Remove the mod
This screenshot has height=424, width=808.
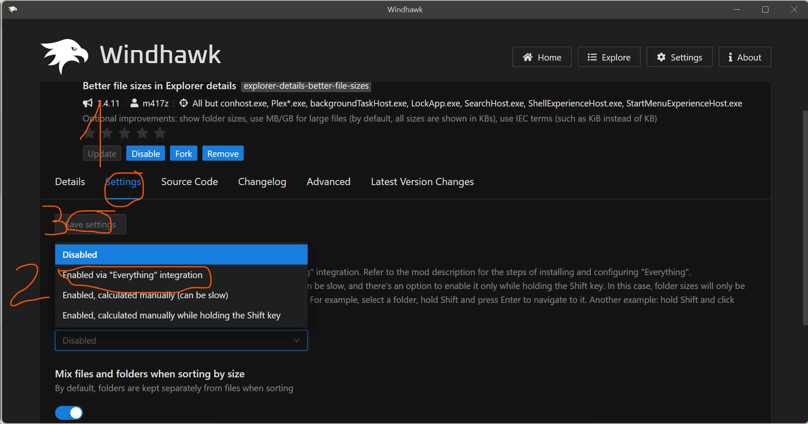pyautogui.click(x=223, y=154)
